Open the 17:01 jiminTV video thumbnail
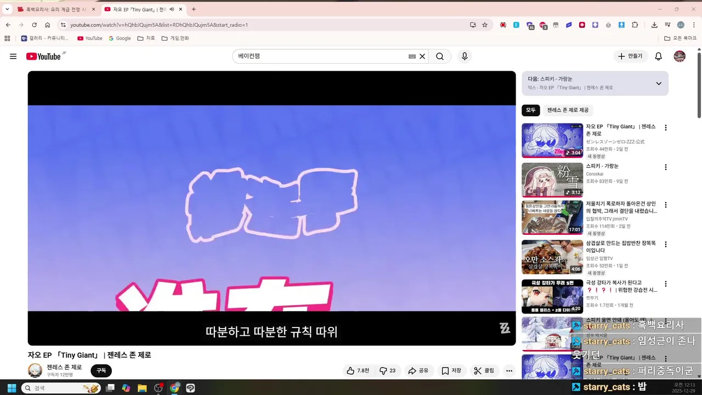Image resolution: width=702 pixels, height=395 pixels. 552,218
